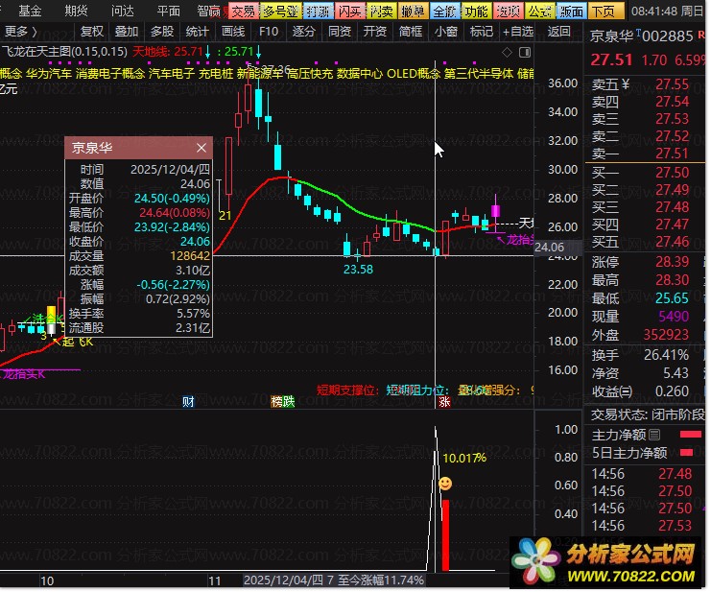711x592 pixels.
Task: Open F10 company info
Action: coord(269,32)
